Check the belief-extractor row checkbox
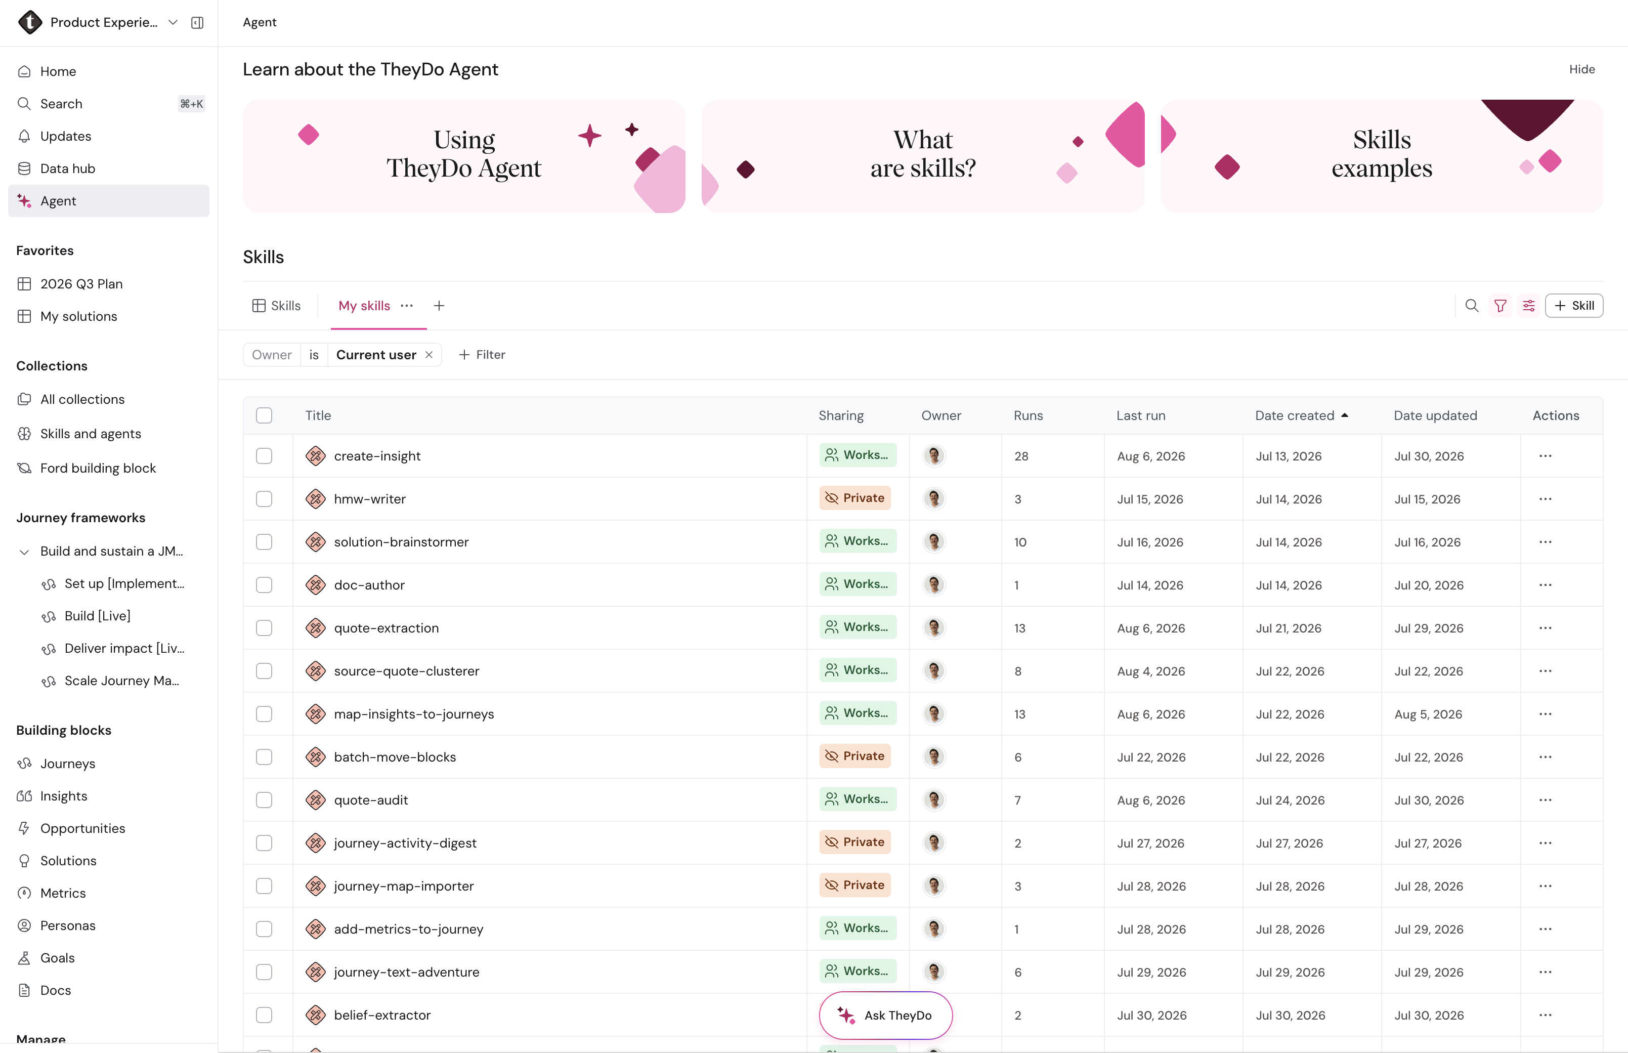 tap(264, 1016)
